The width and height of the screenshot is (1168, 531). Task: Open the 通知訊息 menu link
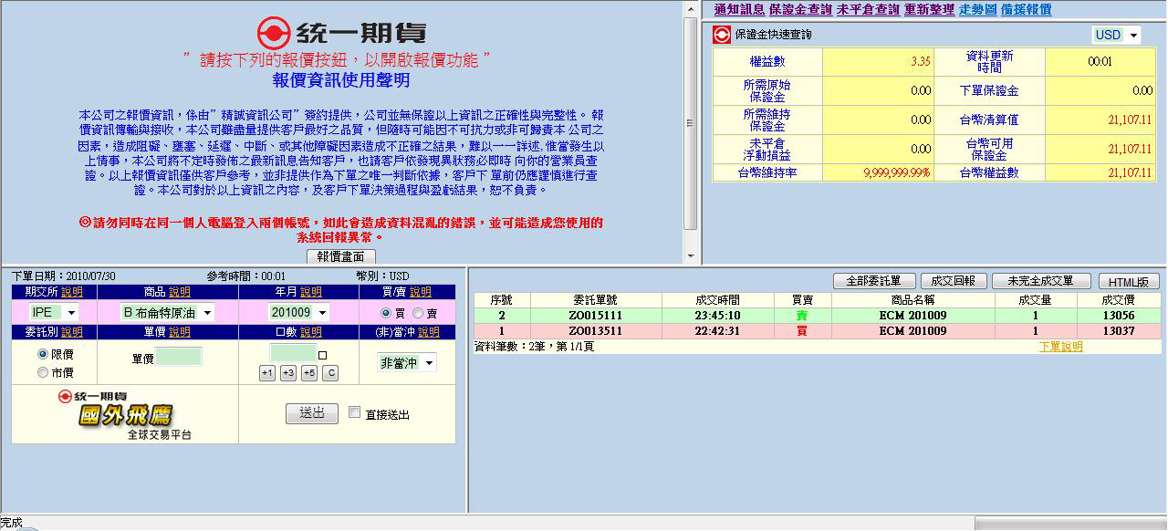pos(738,9)
